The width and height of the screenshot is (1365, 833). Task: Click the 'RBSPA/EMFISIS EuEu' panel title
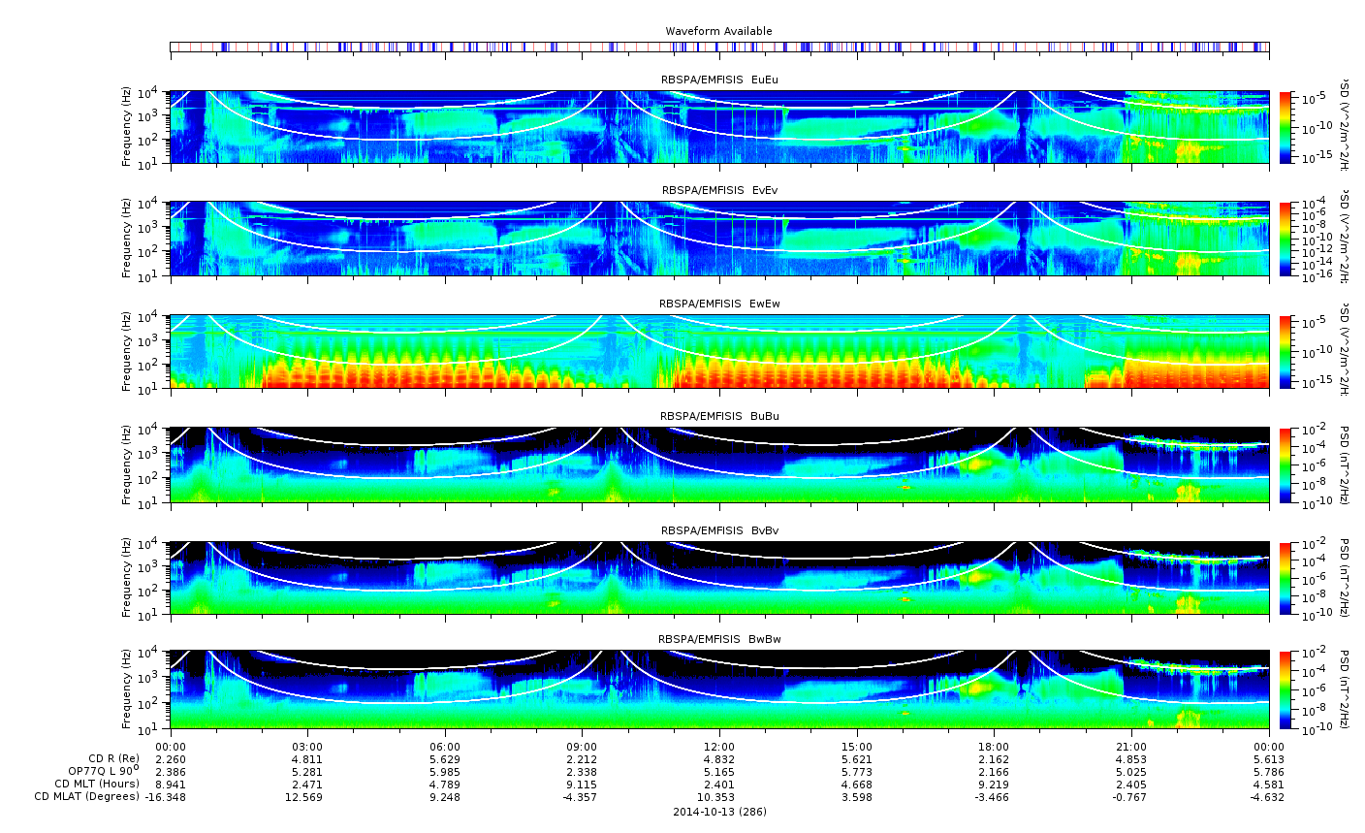point(719,80)
